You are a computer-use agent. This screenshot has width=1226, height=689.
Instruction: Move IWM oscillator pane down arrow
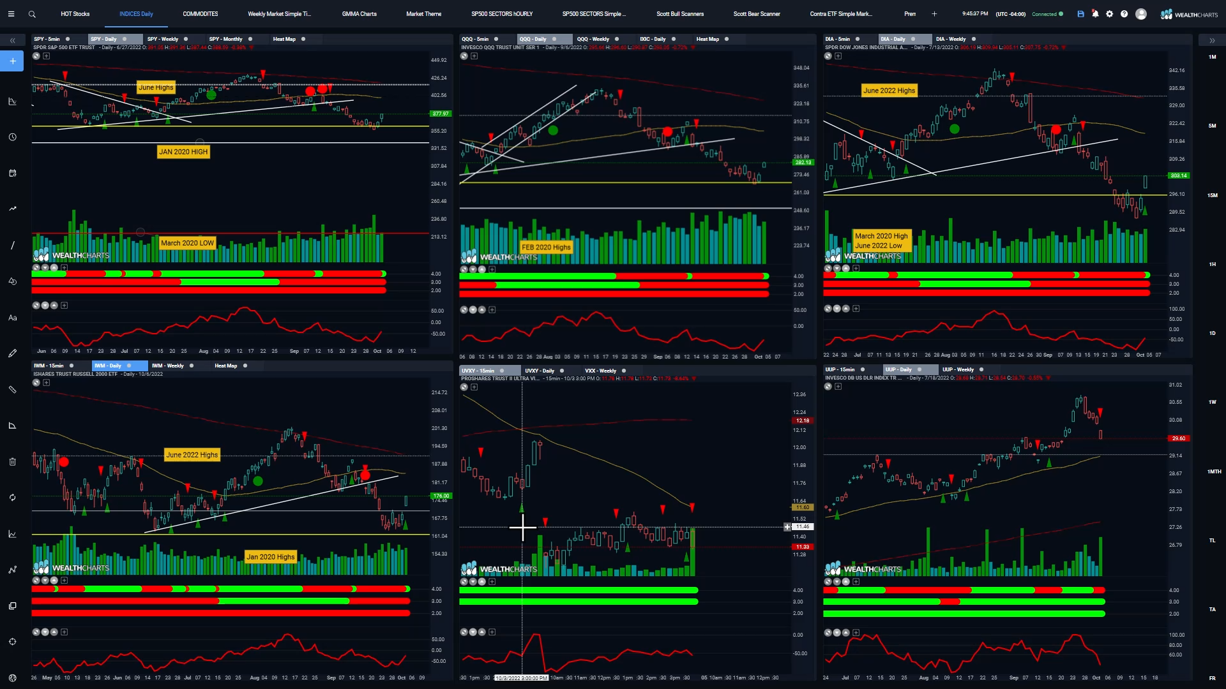pyautogui.click(x=45, y=632)
